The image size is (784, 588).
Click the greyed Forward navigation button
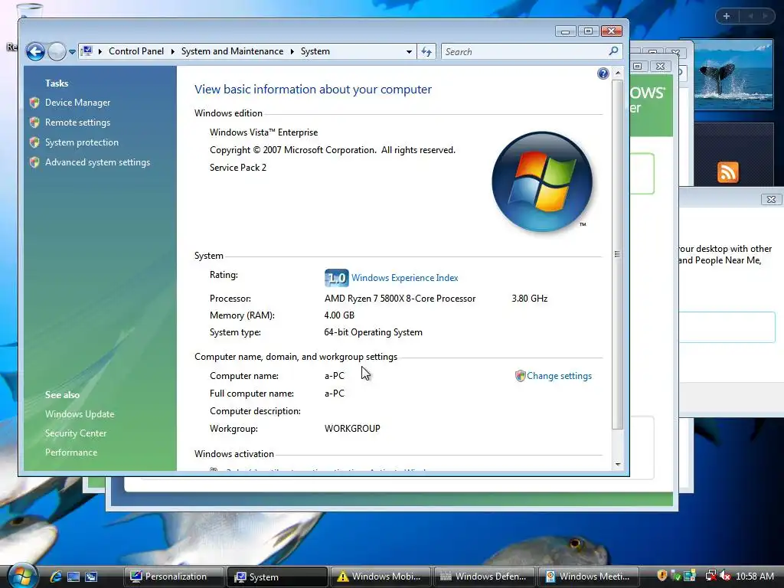coord(57,51)
